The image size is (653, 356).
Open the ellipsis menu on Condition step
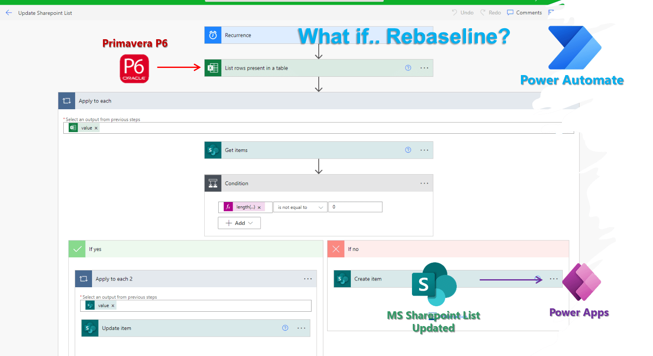click(424, 183)
